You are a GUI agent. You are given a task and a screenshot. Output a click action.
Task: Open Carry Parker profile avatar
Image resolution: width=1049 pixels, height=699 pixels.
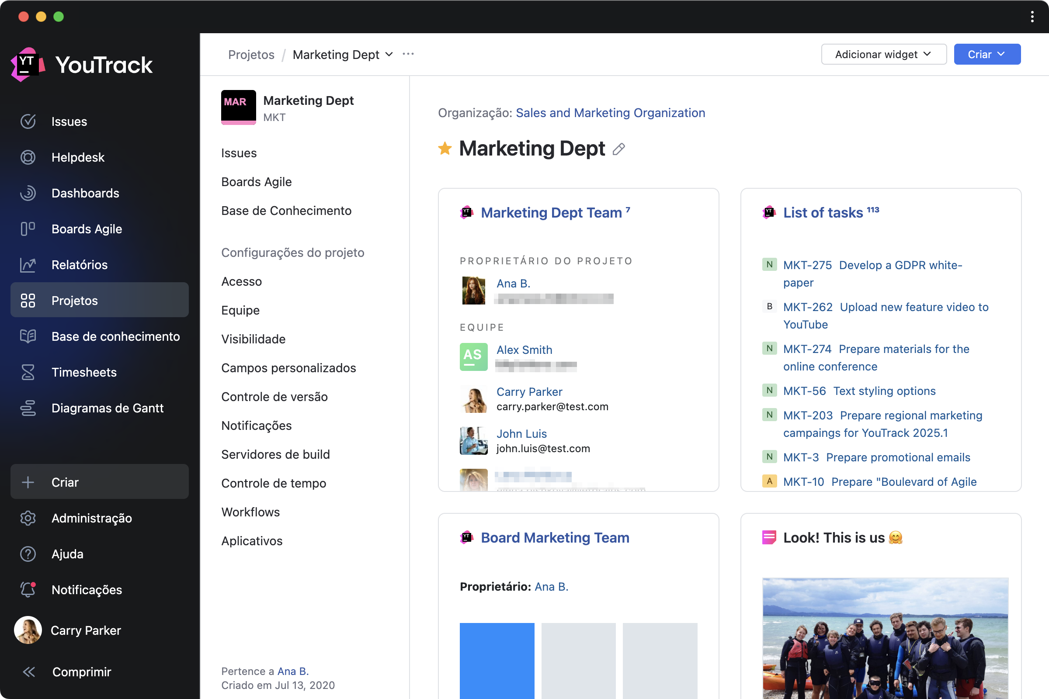[28, 630]
